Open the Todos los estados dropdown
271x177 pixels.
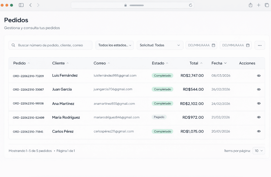tap(114, 45)
